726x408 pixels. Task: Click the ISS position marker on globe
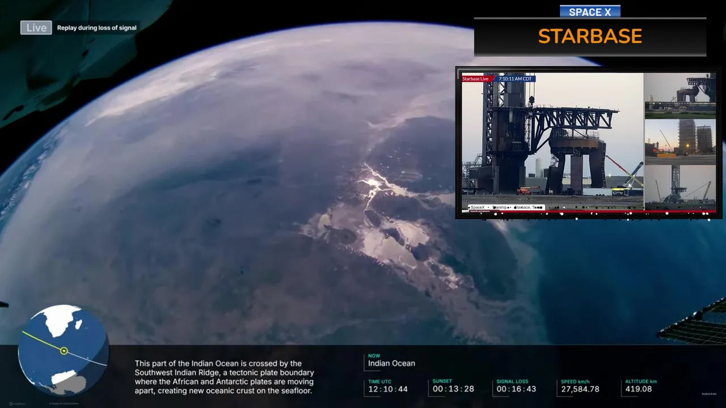64,351
